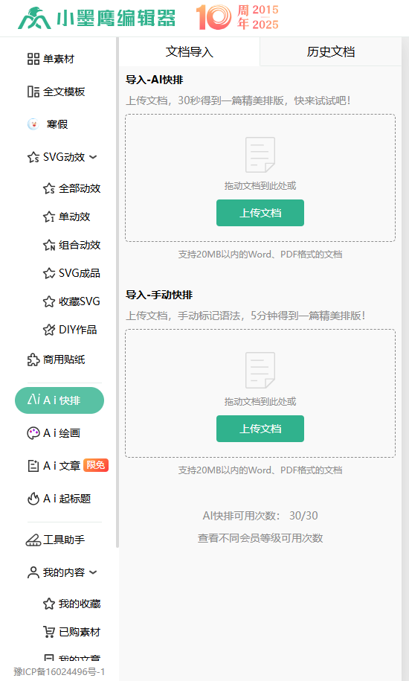Click the 我的内容 person icon
409x681 pixels.
[x=33, y=572]
